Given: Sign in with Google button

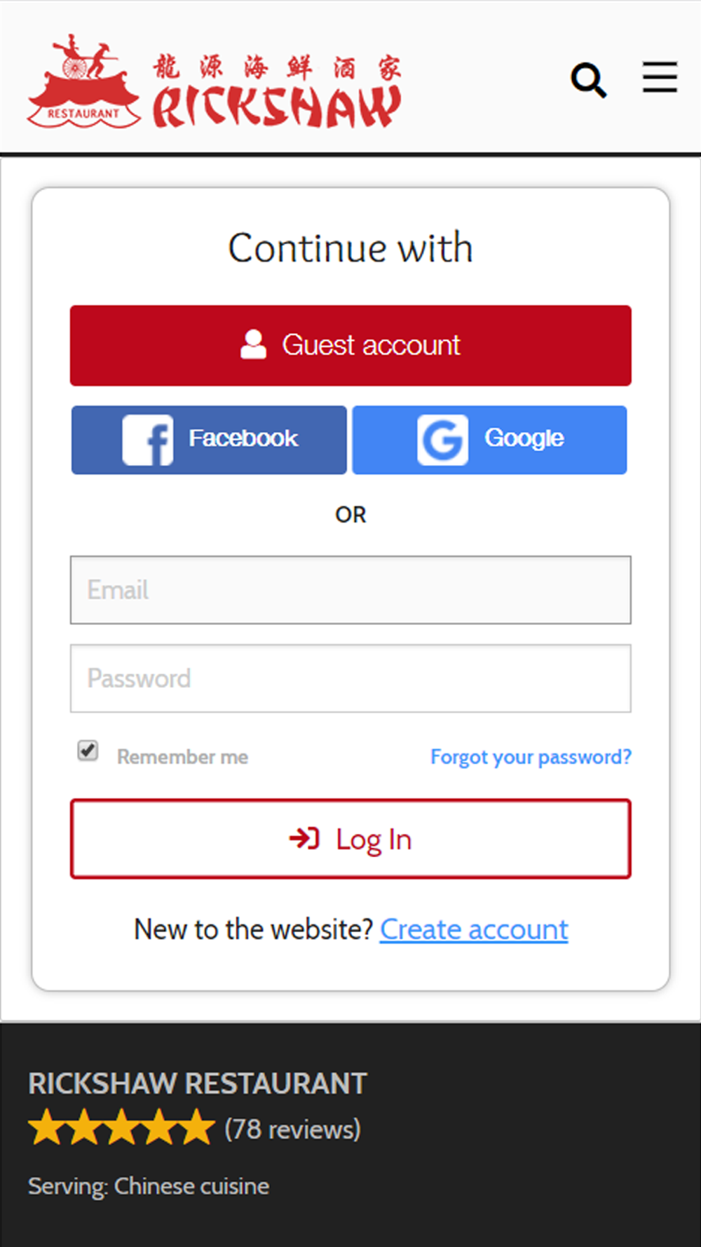Looking at the screenshot, I should (489, 440).
